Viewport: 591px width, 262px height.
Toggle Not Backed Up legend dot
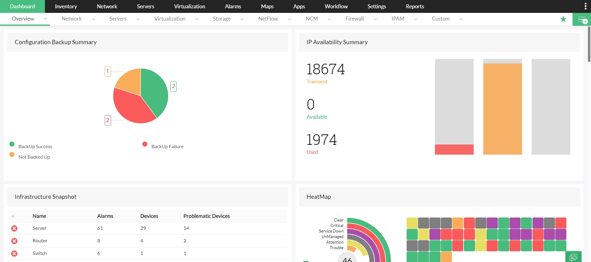click(12, 154)
